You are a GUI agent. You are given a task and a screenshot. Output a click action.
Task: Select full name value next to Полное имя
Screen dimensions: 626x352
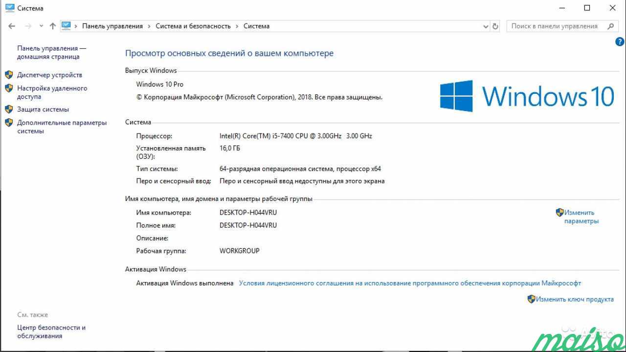[248, 225]
